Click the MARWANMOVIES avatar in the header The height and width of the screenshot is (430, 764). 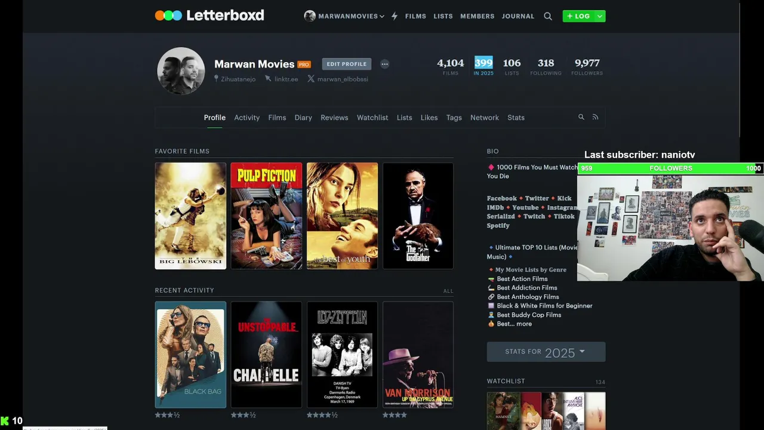(x=310, y=16)
